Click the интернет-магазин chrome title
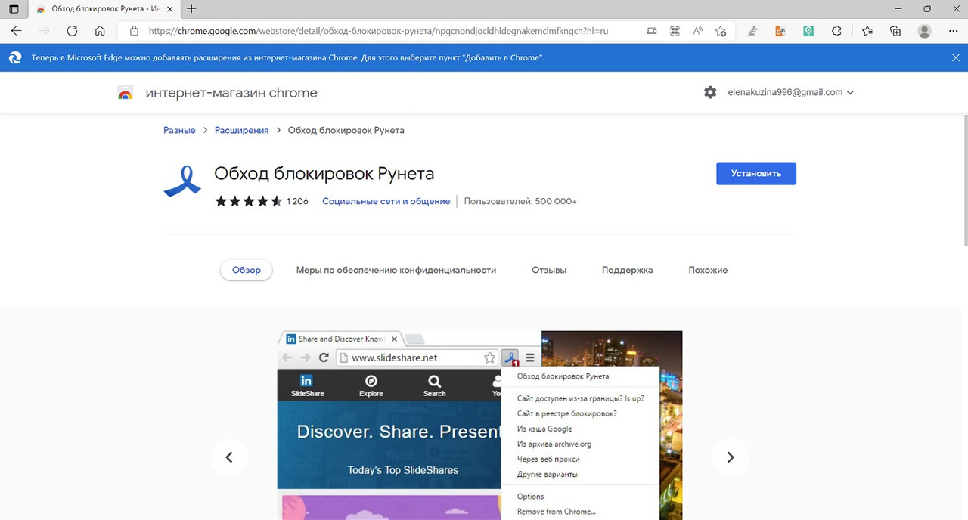This screenshot has width=968, height=520. (231, 93)
